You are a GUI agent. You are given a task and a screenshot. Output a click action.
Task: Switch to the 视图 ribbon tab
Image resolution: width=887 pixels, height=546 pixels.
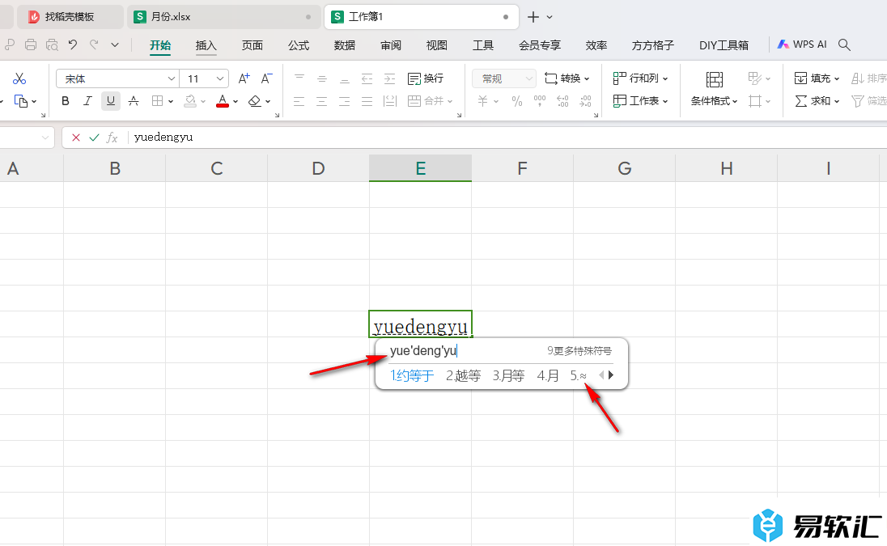coord(436,45)
